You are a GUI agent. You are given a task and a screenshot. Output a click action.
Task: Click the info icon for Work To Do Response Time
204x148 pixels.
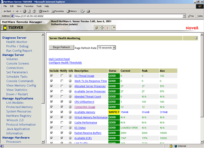[70, 81]
